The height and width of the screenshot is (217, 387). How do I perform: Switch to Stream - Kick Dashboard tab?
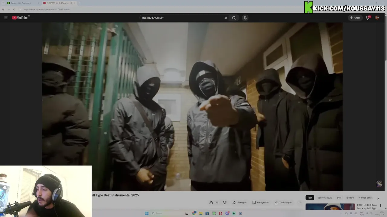[x=23, y=3]
